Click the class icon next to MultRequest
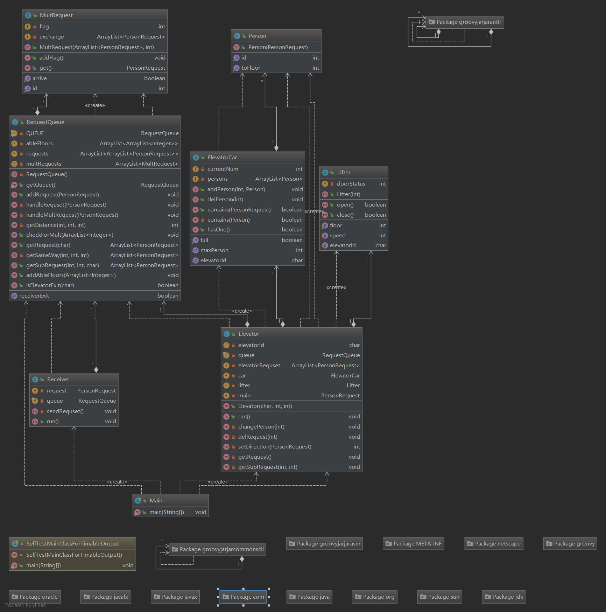 28,15
